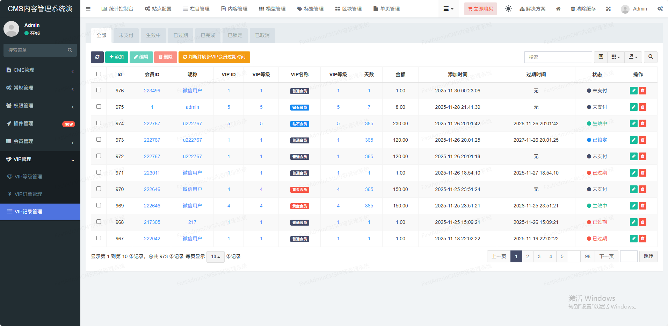Open the column visibility dropdown

pos(616,57)
